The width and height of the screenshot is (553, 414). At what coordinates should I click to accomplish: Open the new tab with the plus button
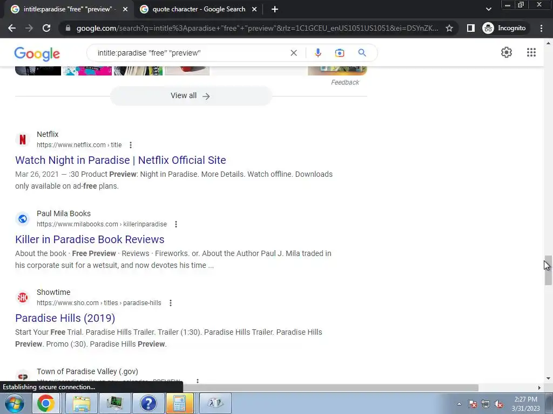pyautogui.click(x=275, y=10)
